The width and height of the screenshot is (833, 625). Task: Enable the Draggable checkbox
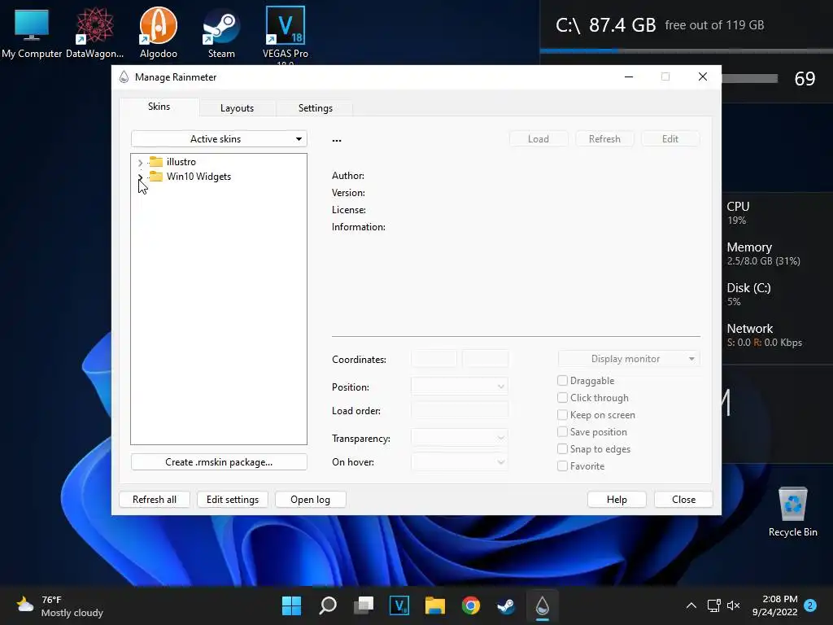point(562,381)
